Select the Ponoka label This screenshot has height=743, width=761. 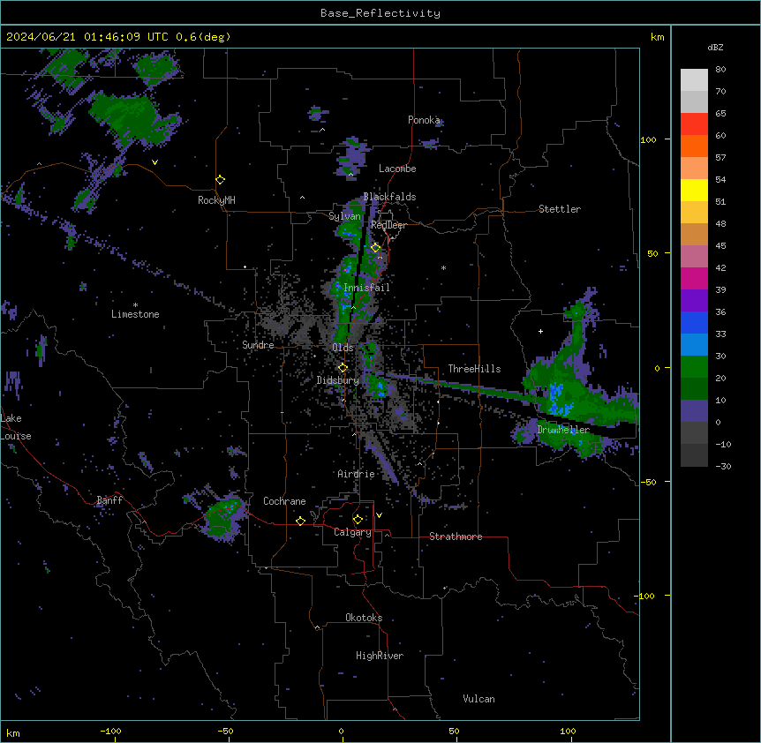point(424,120)
